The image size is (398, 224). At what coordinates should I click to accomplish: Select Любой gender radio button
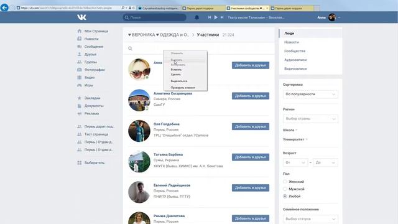point(285,197)
